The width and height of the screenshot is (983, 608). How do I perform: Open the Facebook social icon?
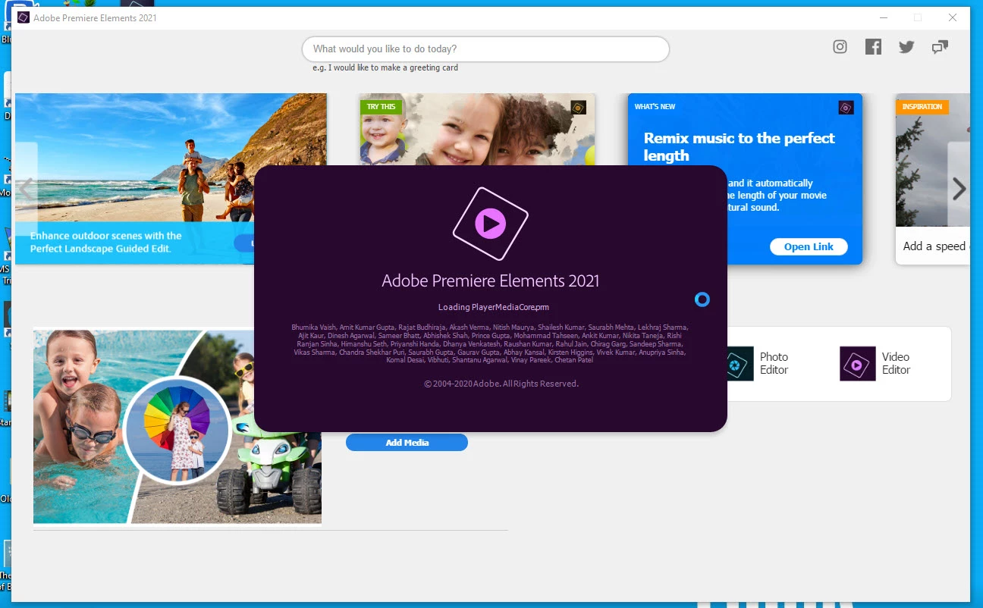[x=873, y=47]
